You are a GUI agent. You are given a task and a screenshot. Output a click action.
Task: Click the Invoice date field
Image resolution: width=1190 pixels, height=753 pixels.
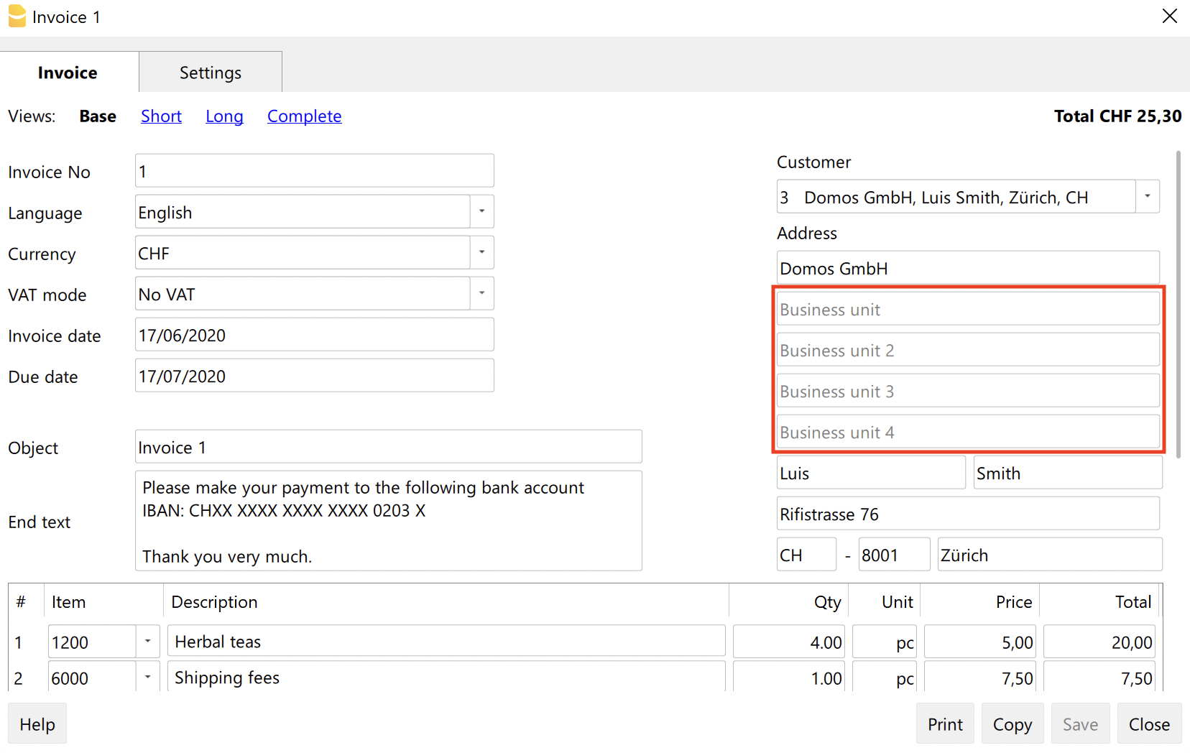point(314,336)
